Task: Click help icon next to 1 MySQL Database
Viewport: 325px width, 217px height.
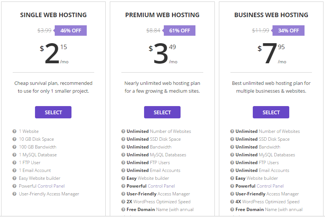Action: click(15, 155)
